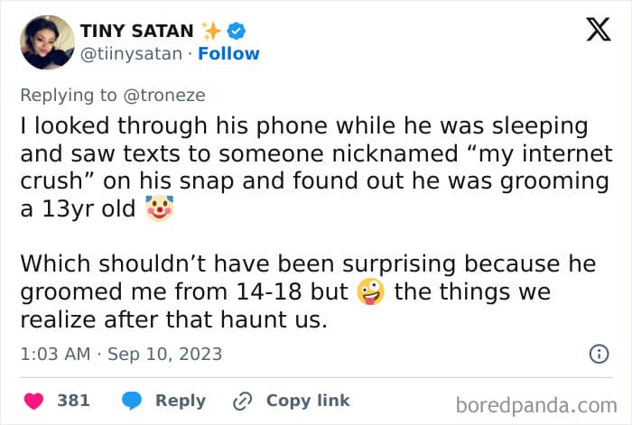This screenshot has height=425, width=632.
Task: Click the blue reply bubble icon
Action: pyautogui.click(x=132, y=401)
